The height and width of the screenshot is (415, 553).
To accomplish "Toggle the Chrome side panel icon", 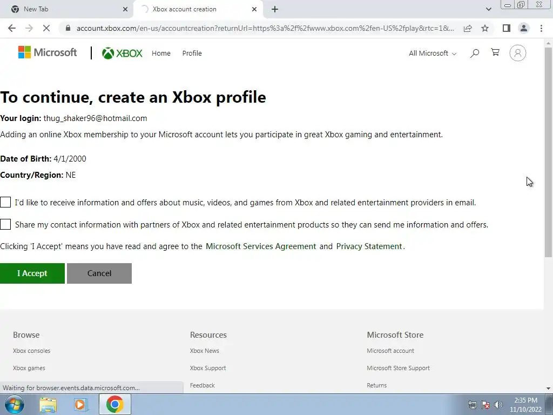I will (x=507, y=28).
